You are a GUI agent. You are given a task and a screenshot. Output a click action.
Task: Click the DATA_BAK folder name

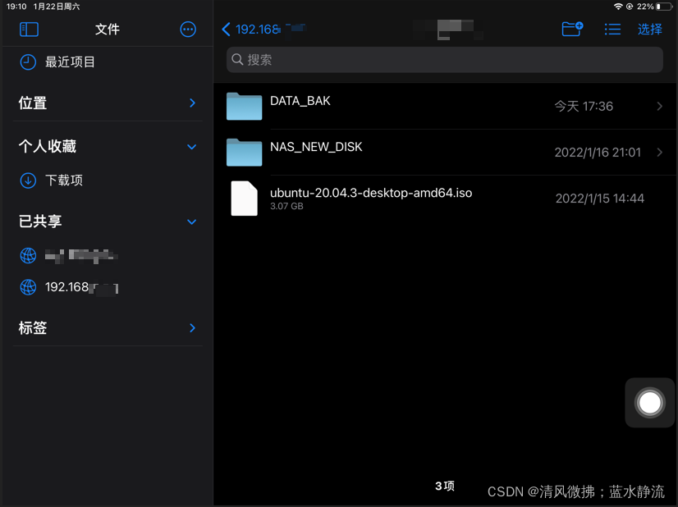300,101
